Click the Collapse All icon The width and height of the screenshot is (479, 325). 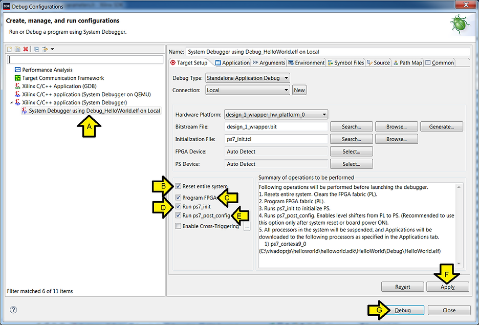point(37,49)
